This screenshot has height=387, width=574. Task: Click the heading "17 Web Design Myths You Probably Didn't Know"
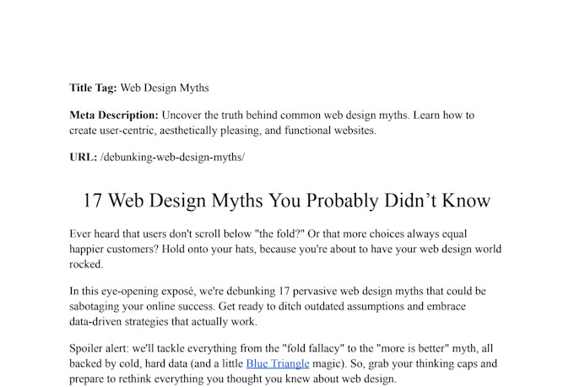(287, 201)
